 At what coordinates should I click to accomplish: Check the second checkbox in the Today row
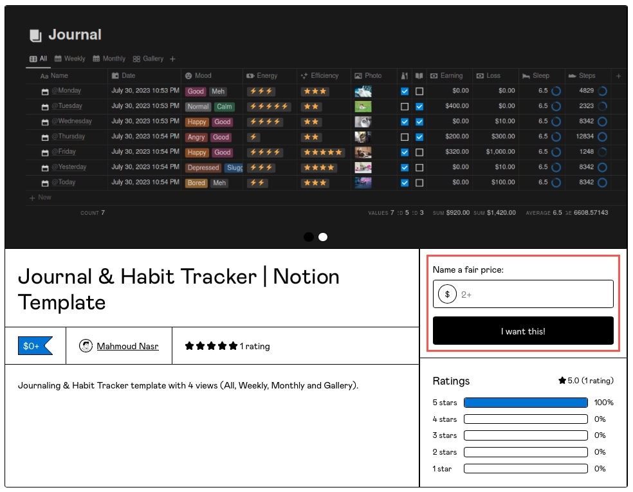pyautogui.click(x=419, y=183)
